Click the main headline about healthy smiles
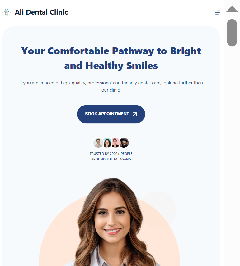Image resolution: width=240 pixels, height=266 pixels. tap(111, 58)
